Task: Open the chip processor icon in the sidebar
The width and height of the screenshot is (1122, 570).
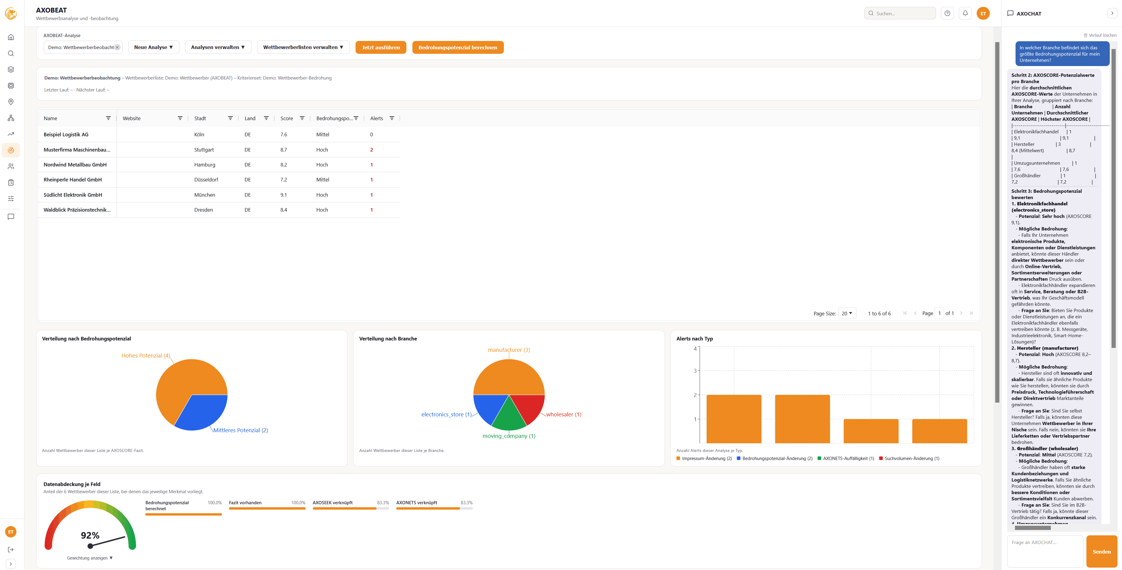Action: [11, 85]
